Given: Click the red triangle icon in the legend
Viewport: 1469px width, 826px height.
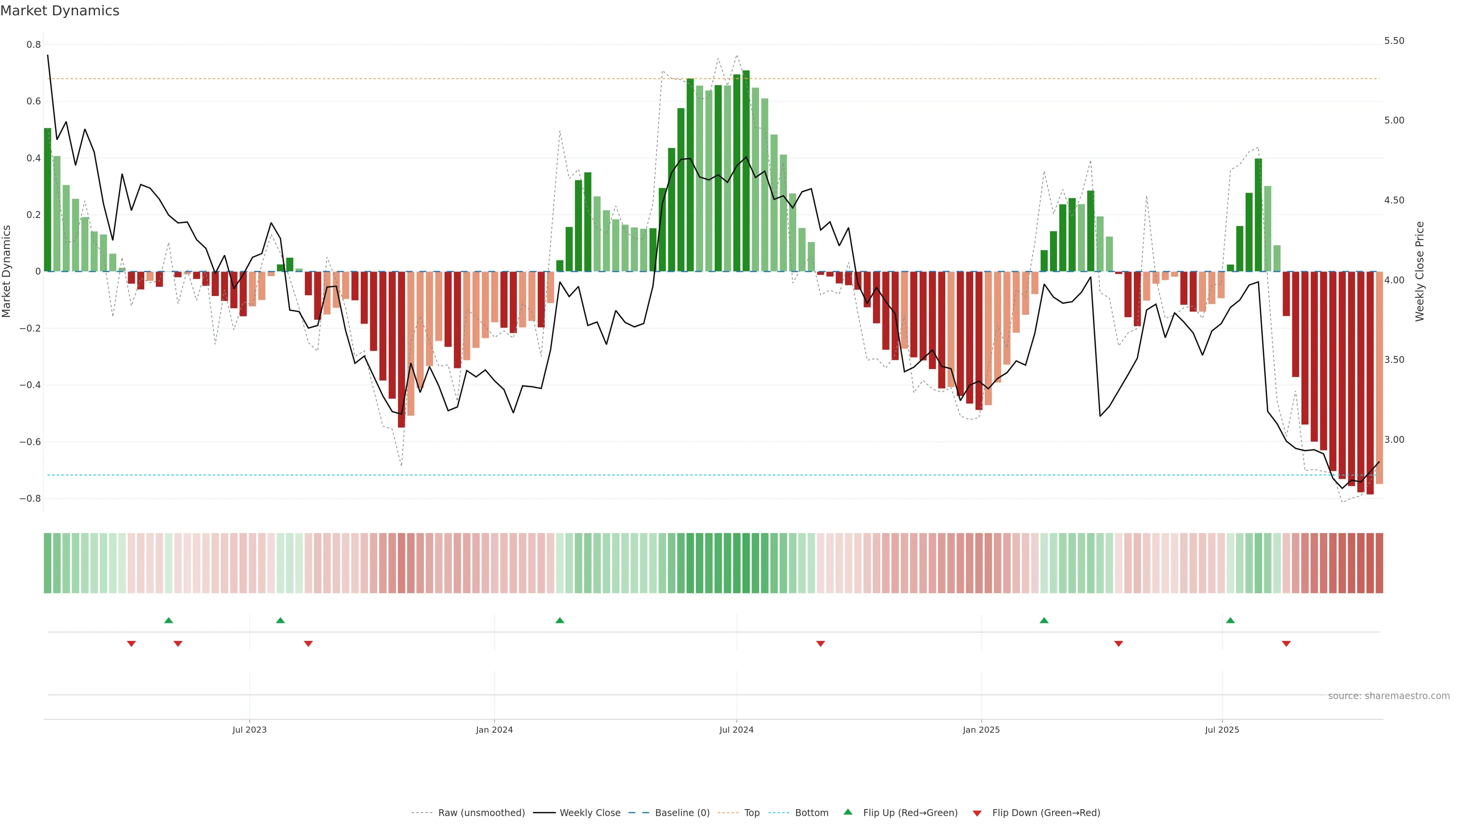Looking at the screenshot, I should (977, 813).
